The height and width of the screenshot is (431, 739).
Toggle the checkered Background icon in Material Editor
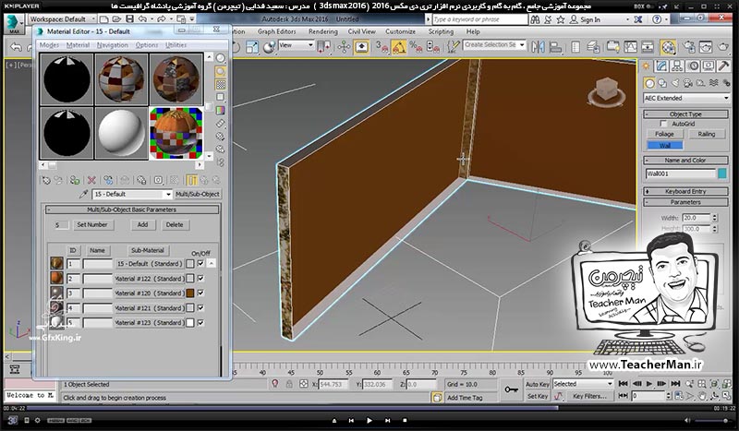(x=220, y=85)
